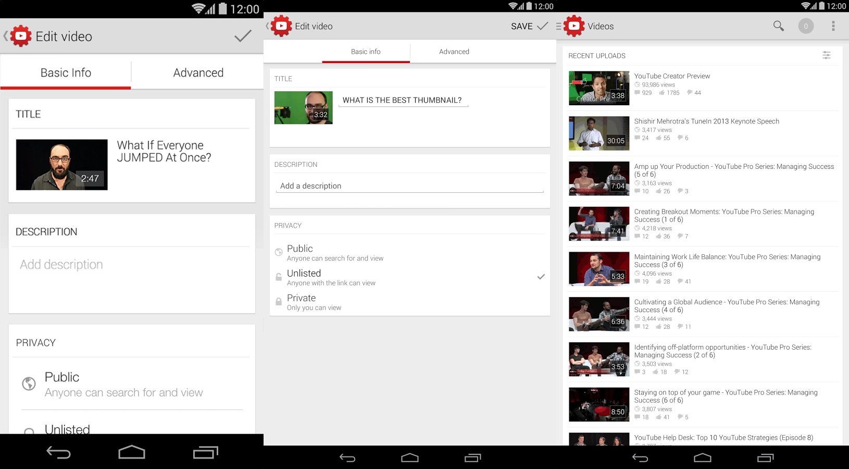Click the checkmark to confirm the left Edit video
Viewport: 849px width, 469px height.
243,36
